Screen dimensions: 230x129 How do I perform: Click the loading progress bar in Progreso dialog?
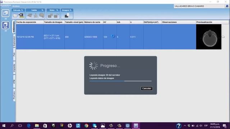(x=120, y=81)
